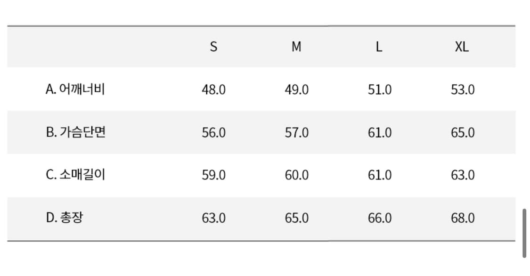
Task: Click shoulder width value 51.0 for L
Action: [380, 89]
